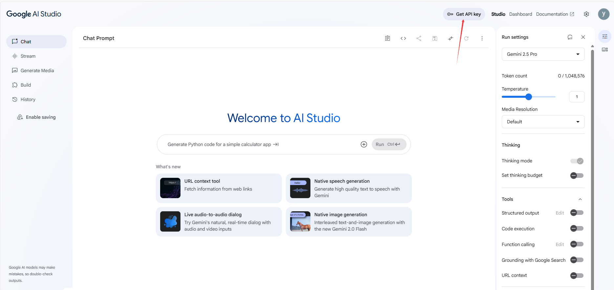Viewport: 614px width, 290px height.
Task: Turn on URL context toggle
Action: pyautogui.click(x=577, y=276)
